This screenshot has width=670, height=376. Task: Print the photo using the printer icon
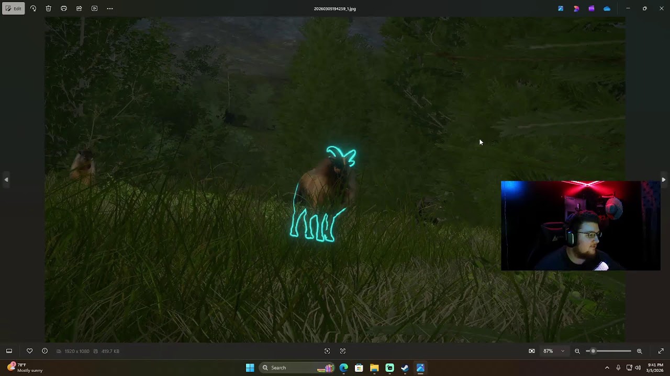(64, 8)
